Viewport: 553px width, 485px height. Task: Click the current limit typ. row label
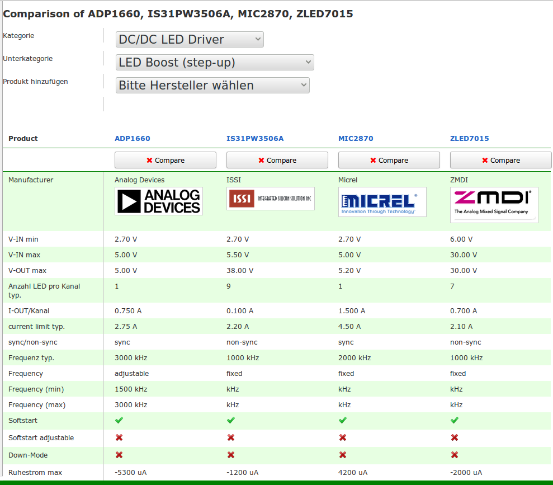click(x=37, y=327)
